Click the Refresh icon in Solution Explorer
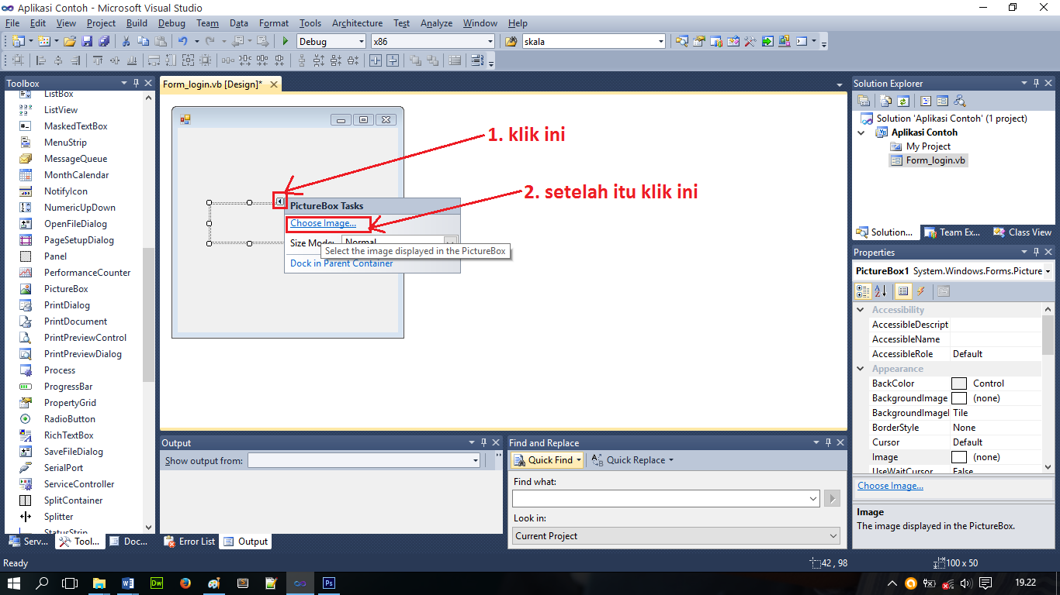 click(902, 101)
